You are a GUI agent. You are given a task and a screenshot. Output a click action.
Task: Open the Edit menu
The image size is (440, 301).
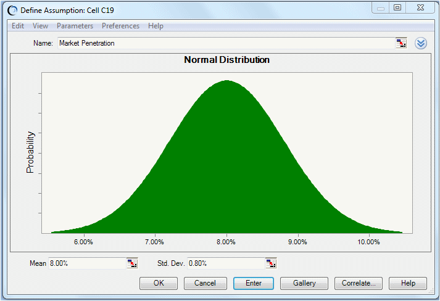pyautogui.click(x=18, y=26)
